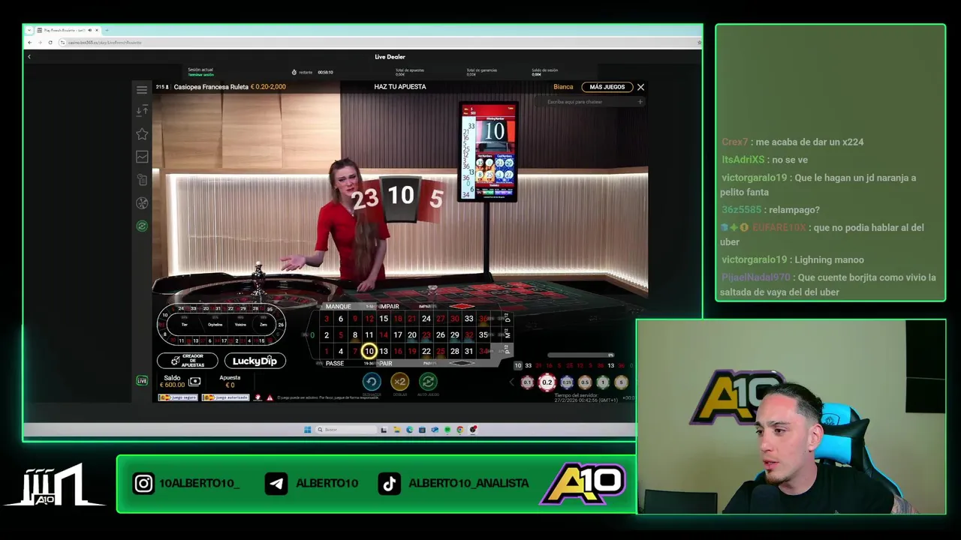The image size is (961, 540).
Task: Bet on number 17 on the grid
Action: click(398, 335)
